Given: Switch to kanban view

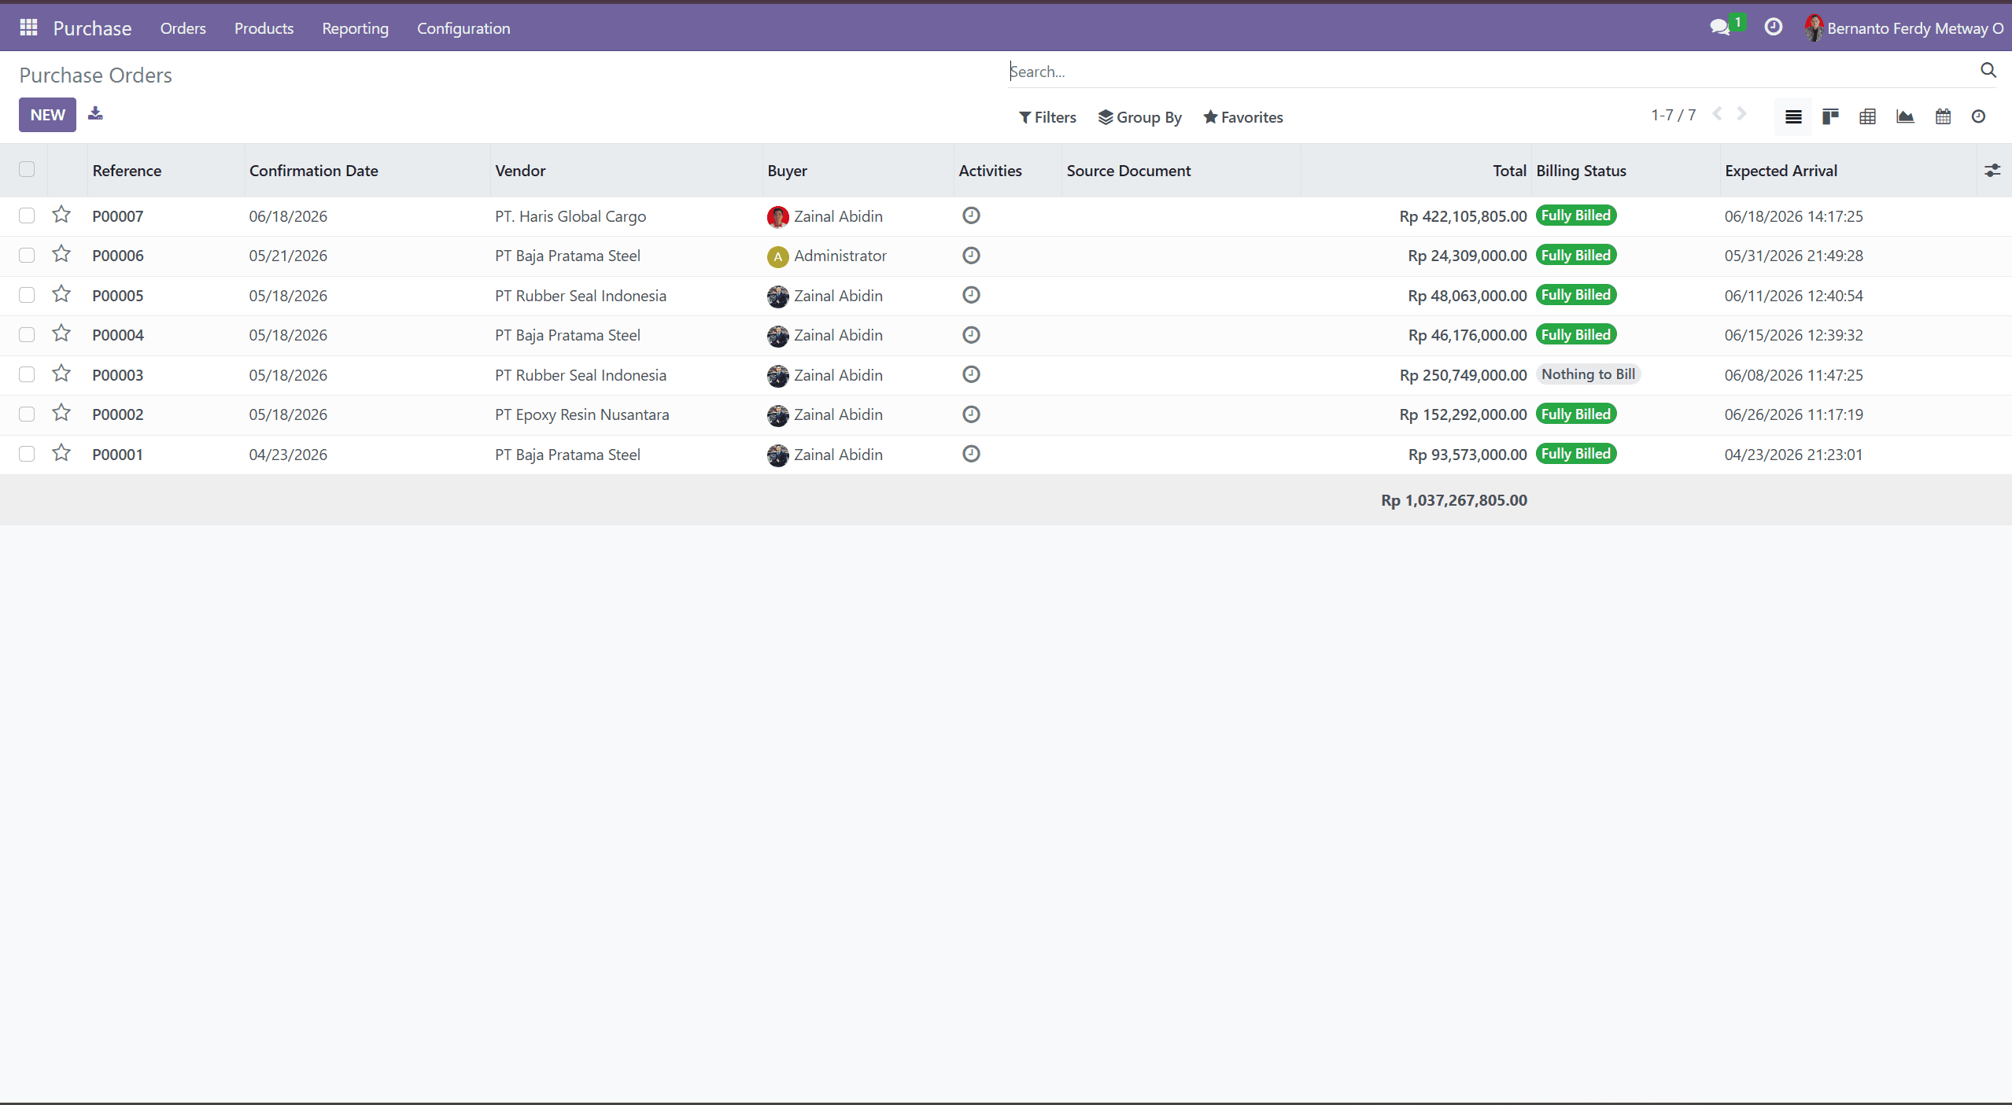Looking at the screenshot, I should (x=1830, y=117).
